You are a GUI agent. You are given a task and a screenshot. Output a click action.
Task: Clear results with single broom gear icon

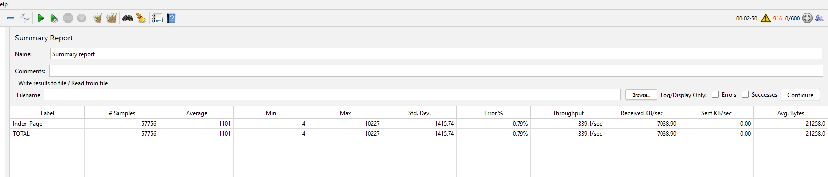tap(97, 18)
